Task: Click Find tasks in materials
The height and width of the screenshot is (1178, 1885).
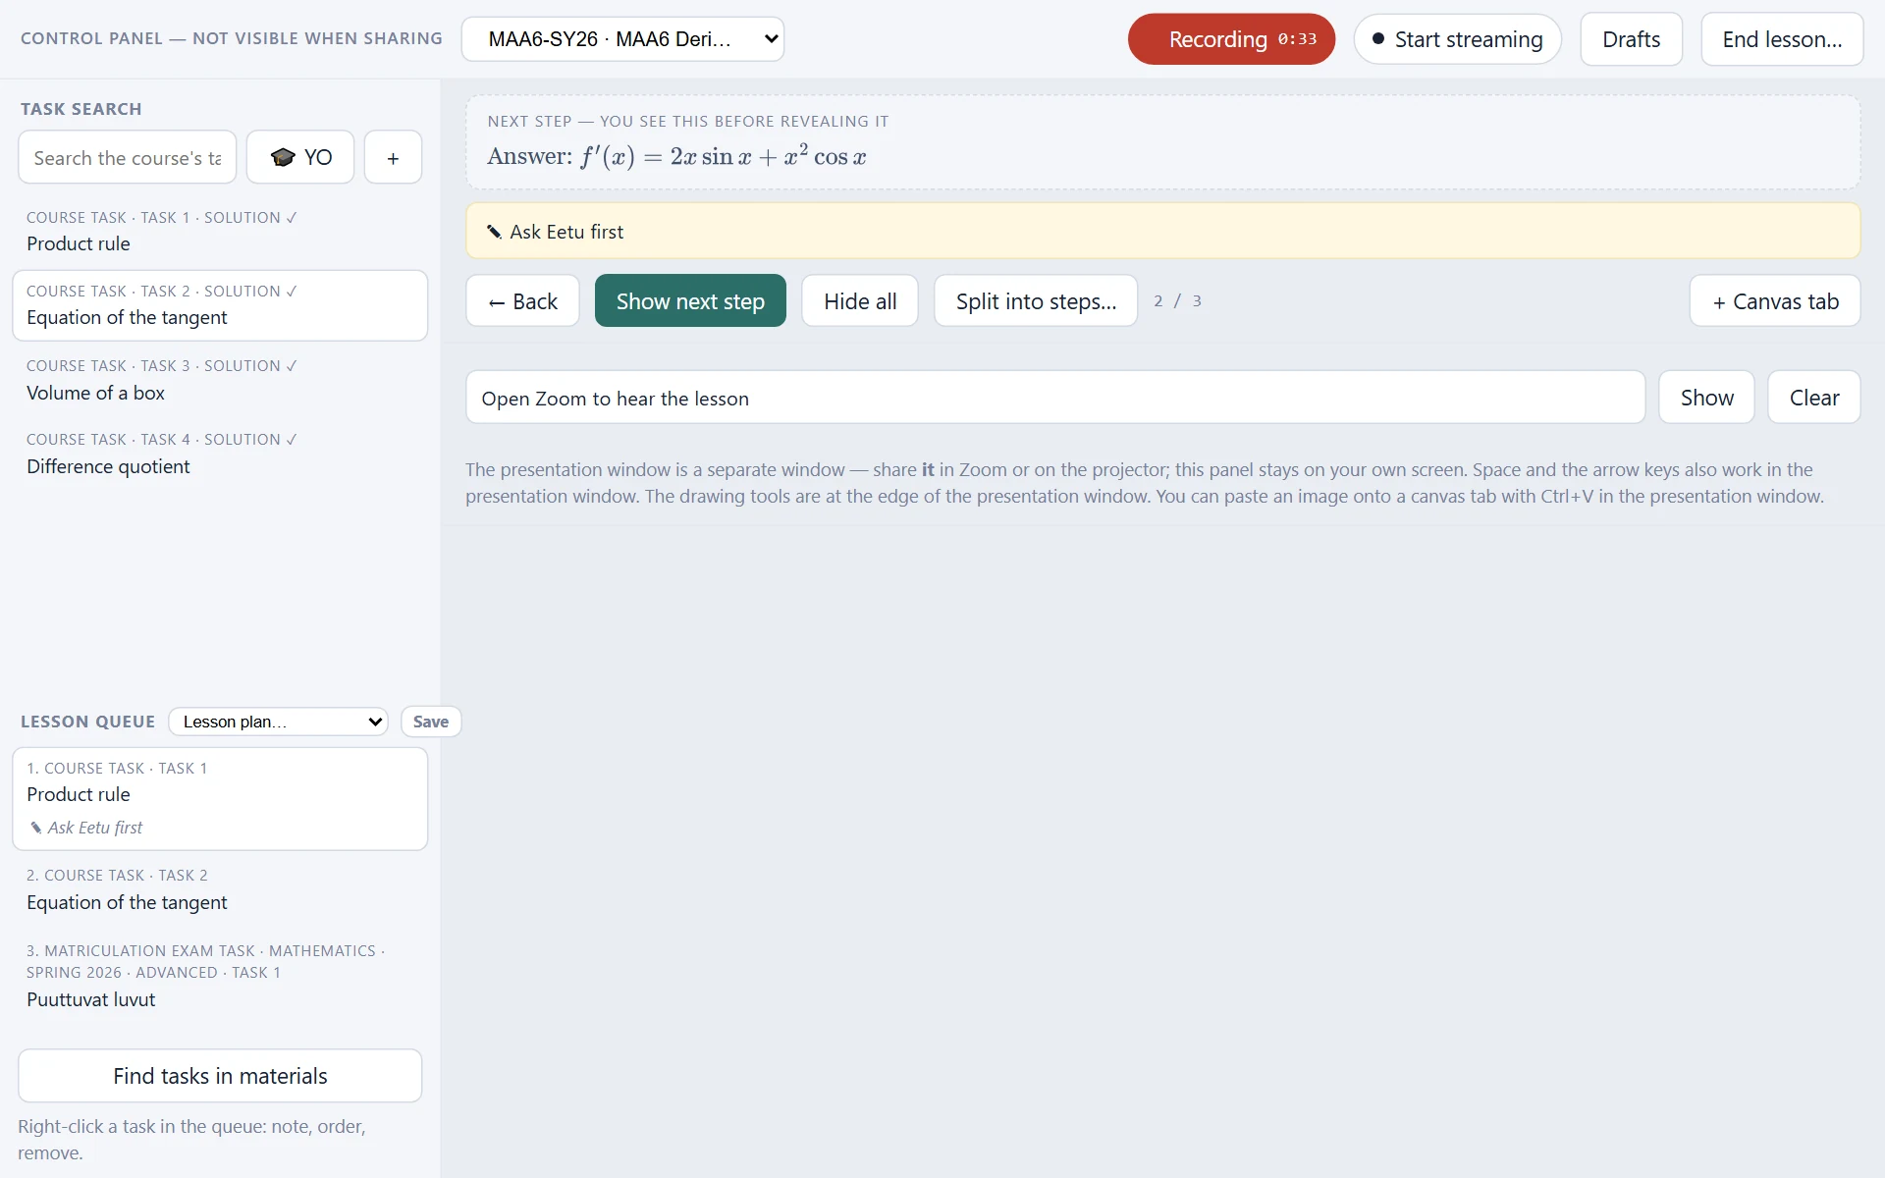Action: pyautogui.click(x=220, y=1076)
